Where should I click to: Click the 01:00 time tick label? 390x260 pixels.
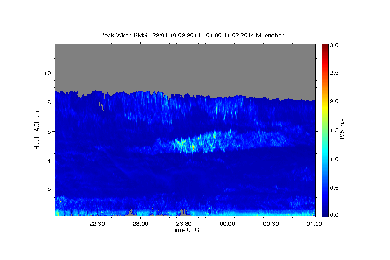pos(314,224)
